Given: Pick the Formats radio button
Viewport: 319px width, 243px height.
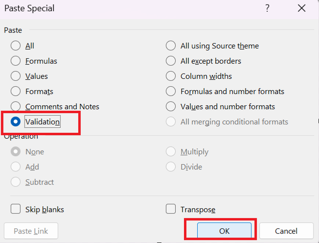Looking at the screenshot, I should (x=16, y=92).
